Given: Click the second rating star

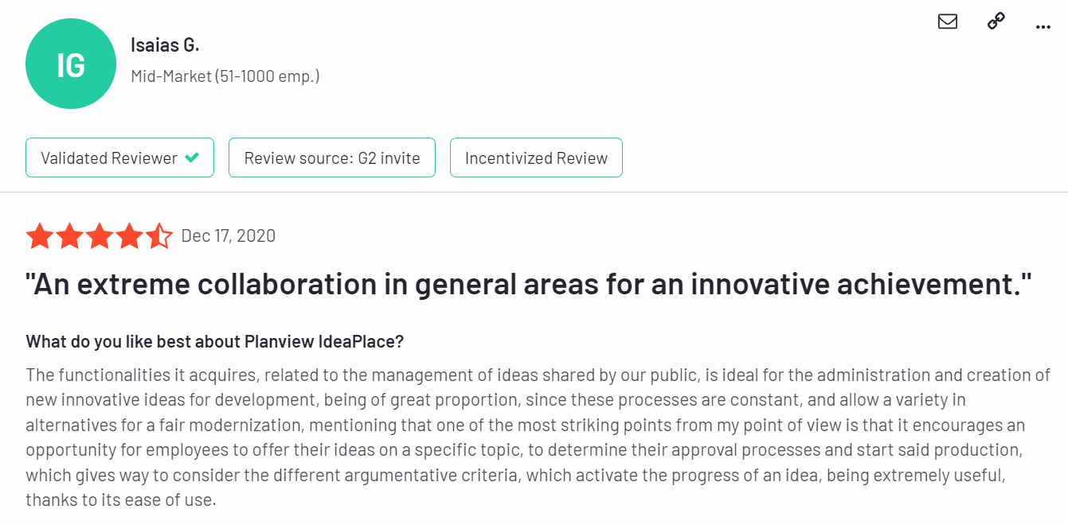Looking at the screenshot, I should point(69,236).
